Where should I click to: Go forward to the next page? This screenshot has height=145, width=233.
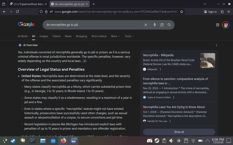[x=11, y=12]
